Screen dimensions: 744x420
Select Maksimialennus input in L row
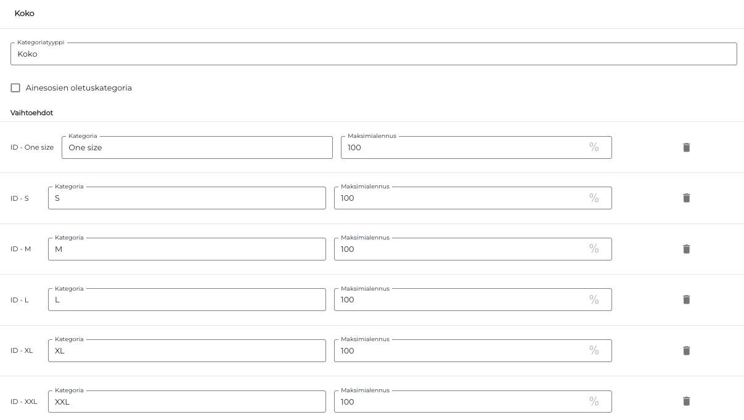(459, 300)
